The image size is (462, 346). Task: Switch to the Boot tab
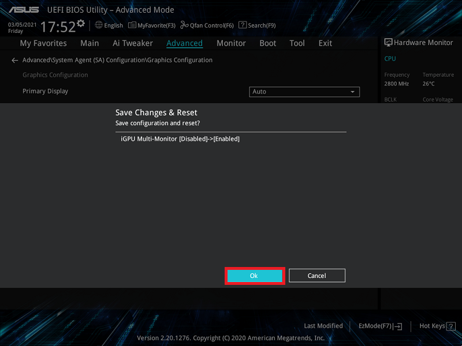[268, 43]
